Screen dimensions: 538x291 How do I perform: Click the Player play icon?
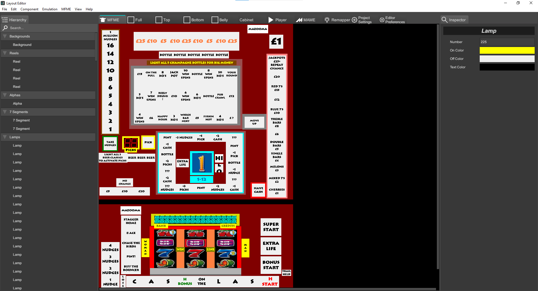point(271,20)
